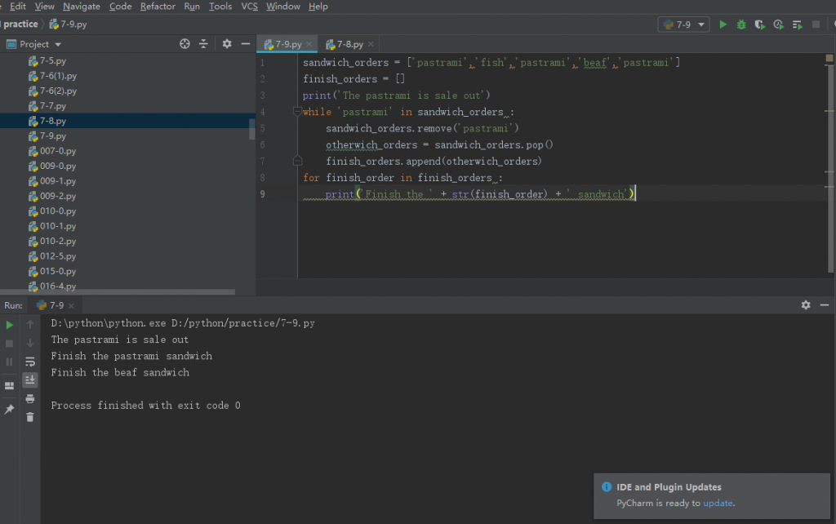836x524 pixels.
Task: Clear the console with the trash icon
Action: tap(30, 417)
